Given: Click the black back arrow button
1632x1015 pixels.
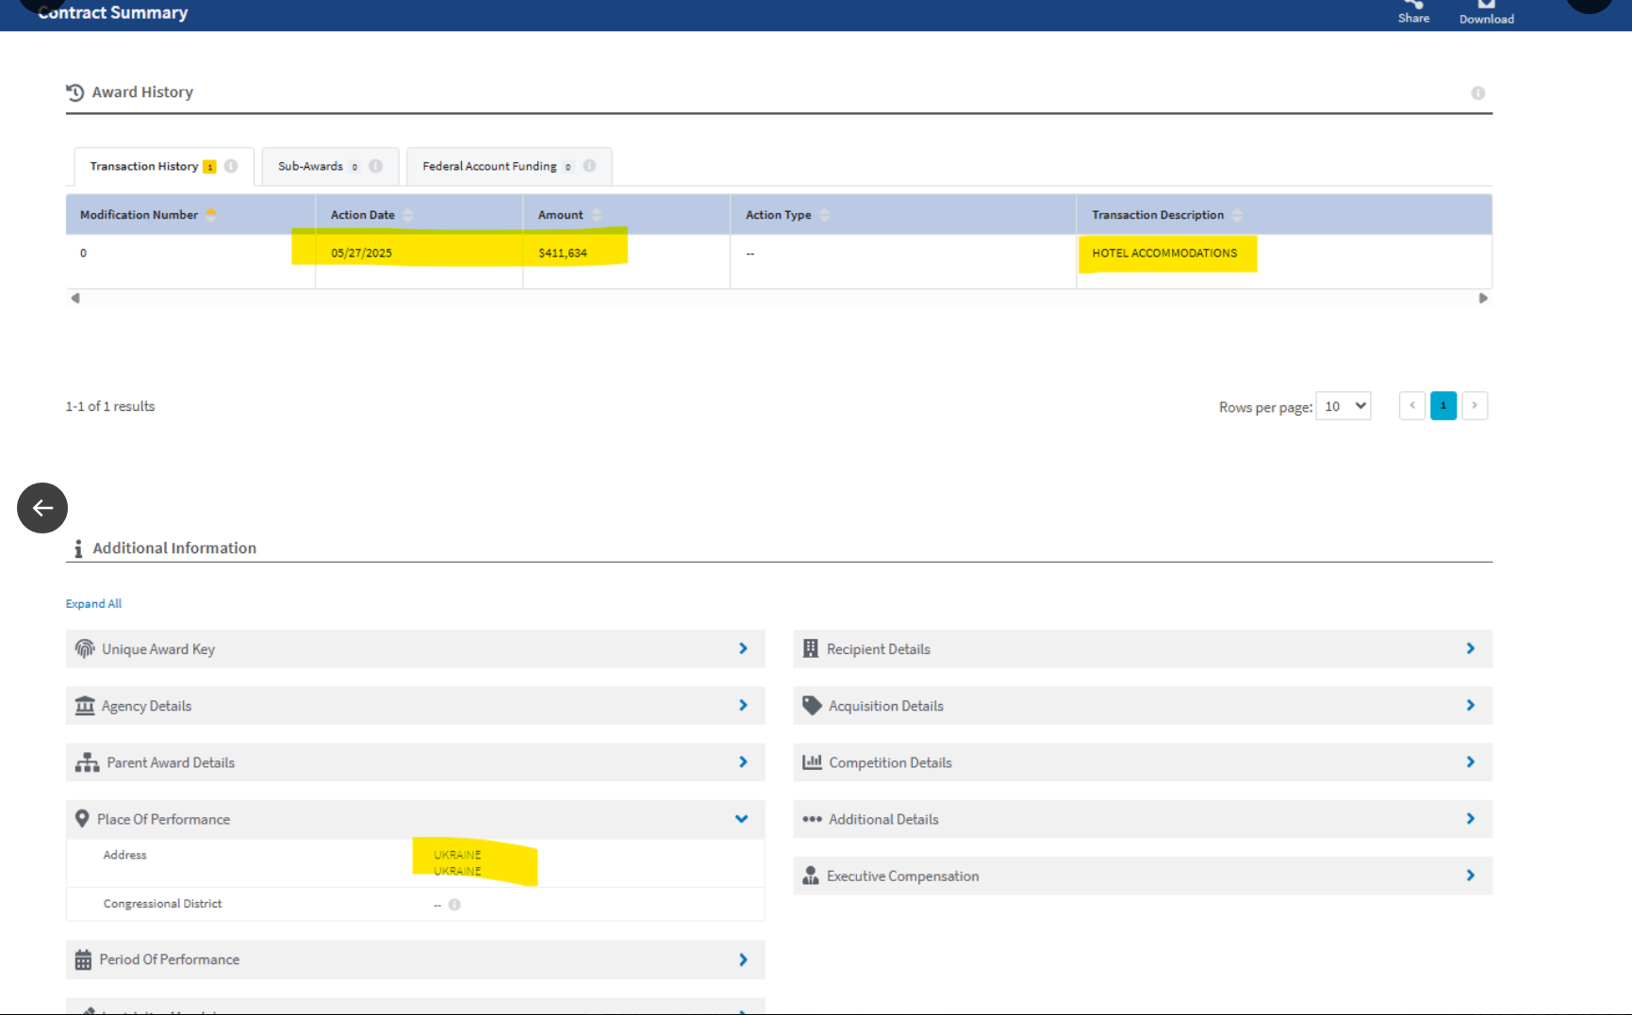Looking at the screenshot, I should pyautogui.click(x=42, y=508).
